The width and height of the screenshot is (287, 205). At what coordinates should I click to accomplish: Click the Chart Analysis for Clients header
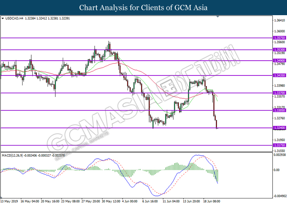coord(143,7)
